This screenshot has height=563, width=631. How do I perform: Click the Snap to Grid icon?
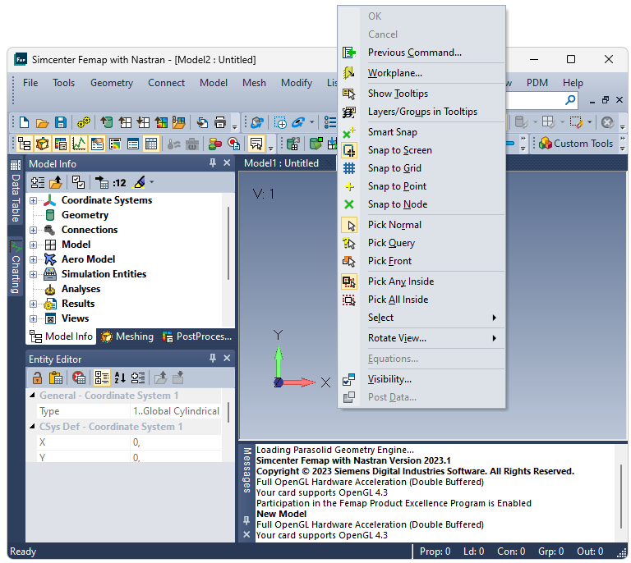(349, 168)
